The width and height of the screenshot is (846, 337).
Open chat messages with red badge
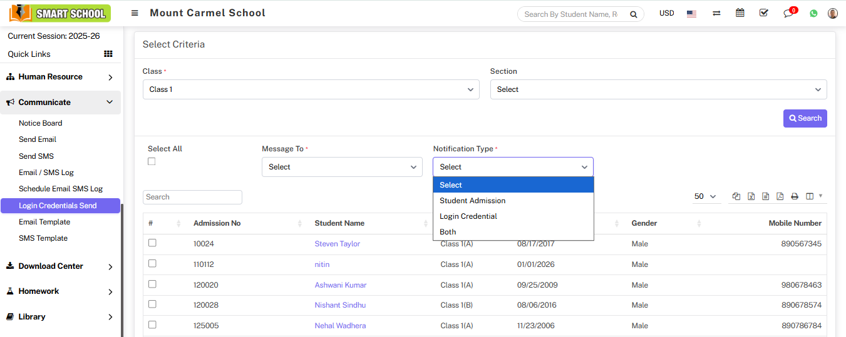coord(788,13)
